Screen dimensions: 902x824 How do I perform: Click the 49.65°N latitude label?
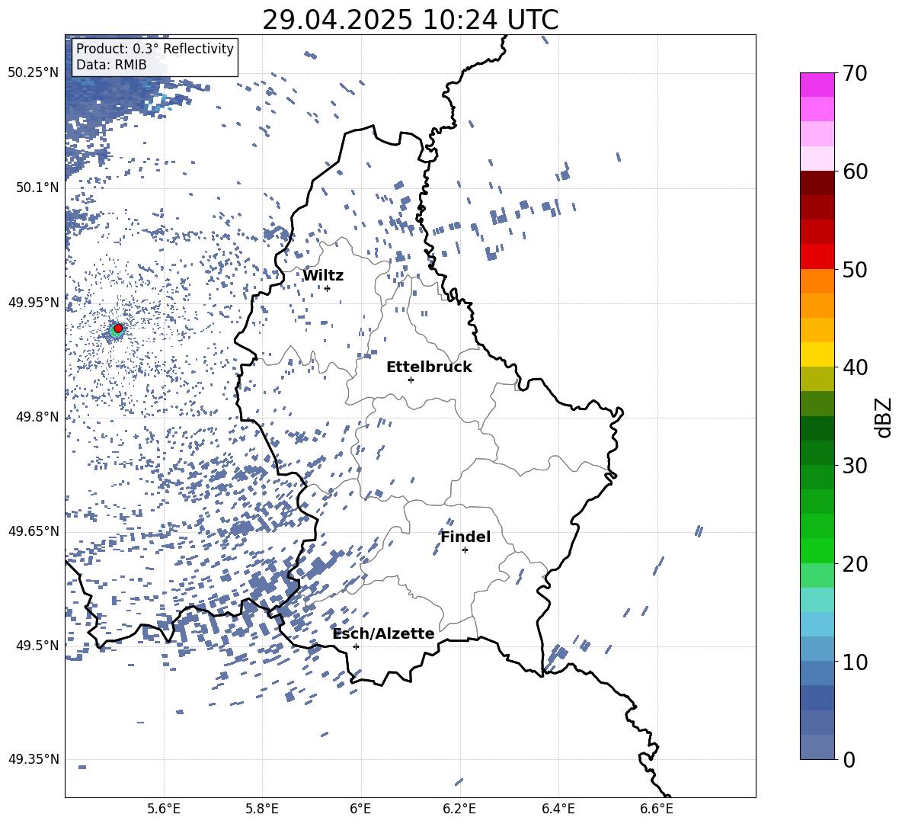tap(34, 531)
